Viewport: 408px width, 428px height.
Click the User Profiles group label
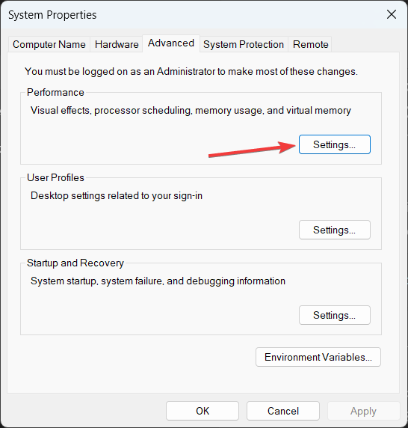pyautogui.click(x=55, y=177)
